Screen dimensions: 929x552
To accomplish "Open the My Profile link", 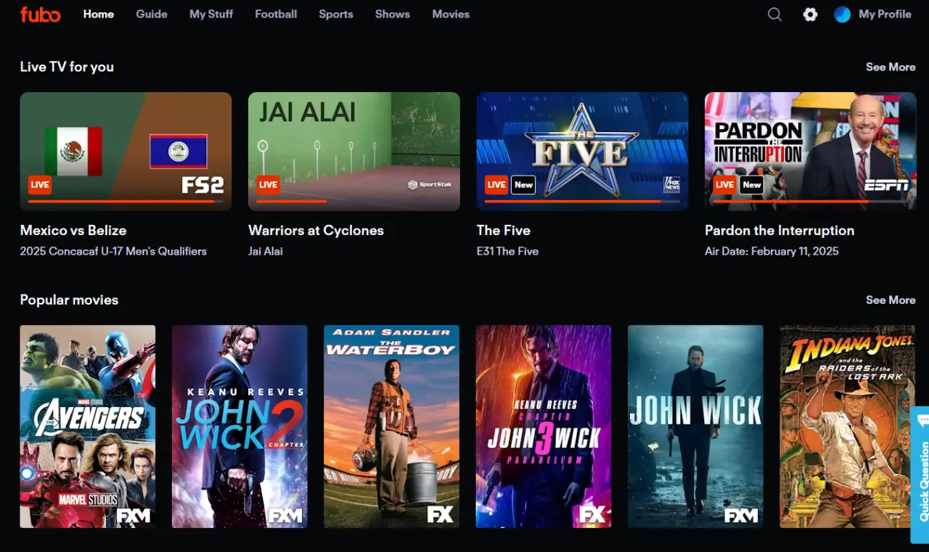I will (885, 14).
